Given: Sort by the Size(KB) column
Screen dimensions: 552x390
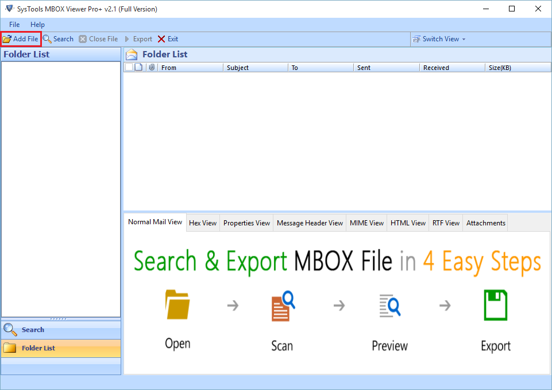Looking at the screenshot, I should [518, 68].
